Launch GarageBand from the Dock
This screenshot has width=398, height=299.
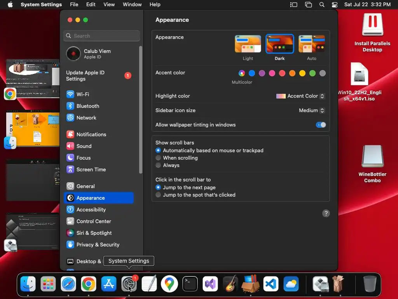pos(230,284)
